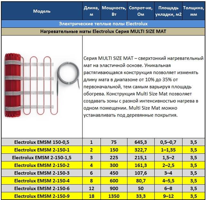Select model 'Electrolux EMSM 2-150-1'
The height and width of the screenshot is (200, 206).
[x=42, y=150]
